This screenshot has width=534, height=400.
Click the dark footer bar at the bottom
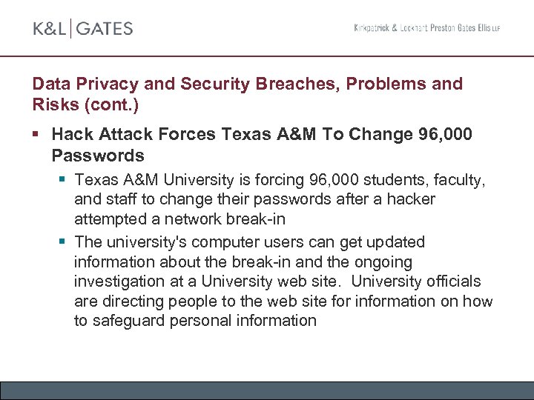click(x=267, y=390)
